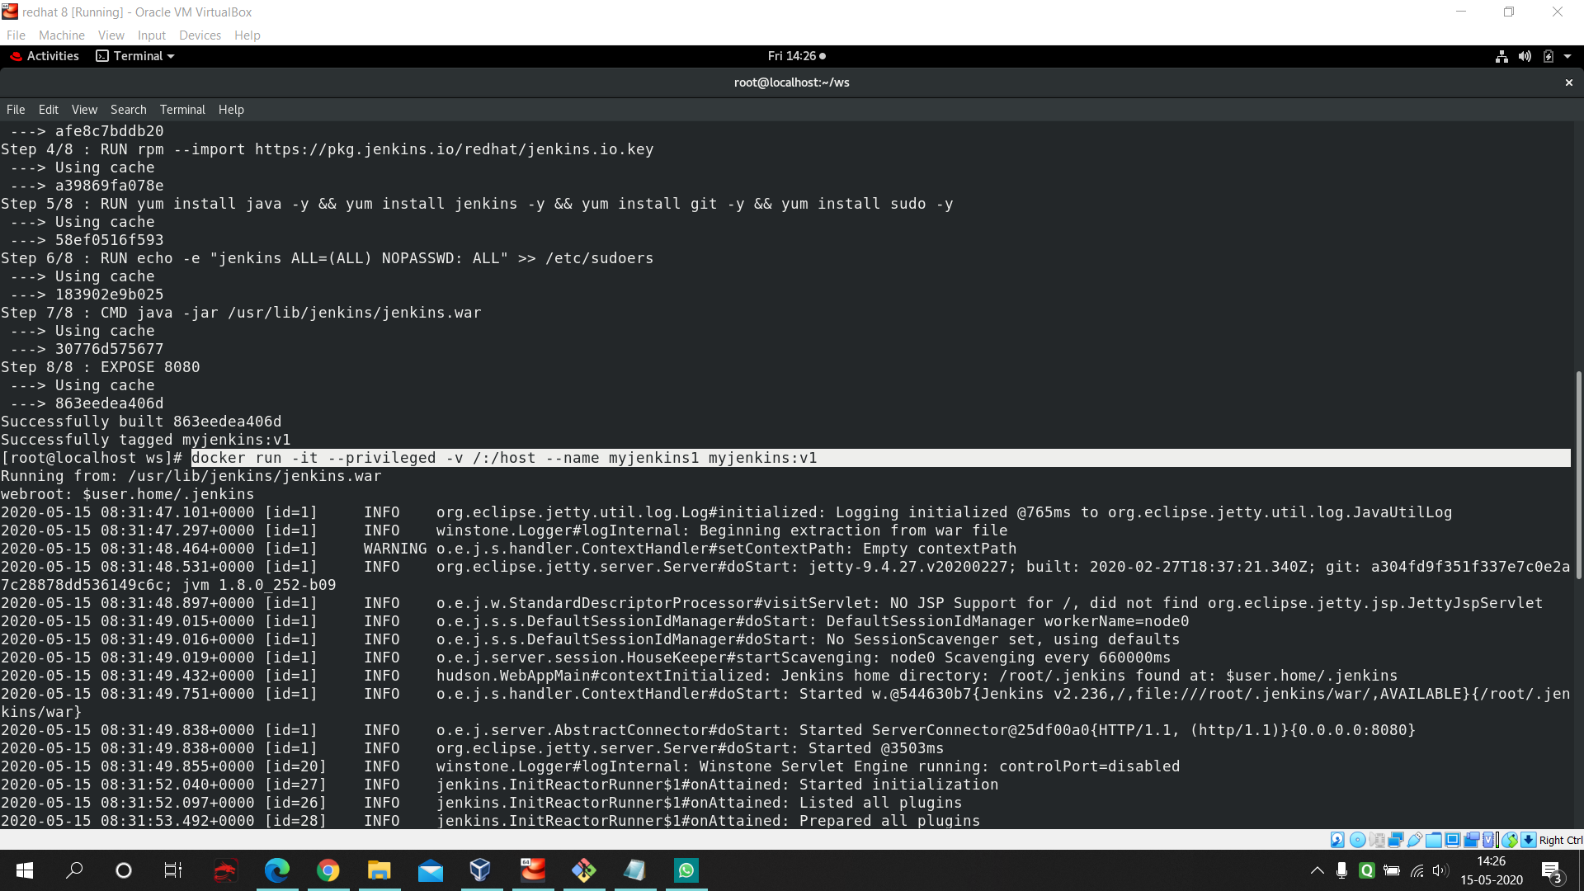This screenshot has height=891, width=1584.
Task: Open the terminal View menu
Action: [x=84, y=110]
